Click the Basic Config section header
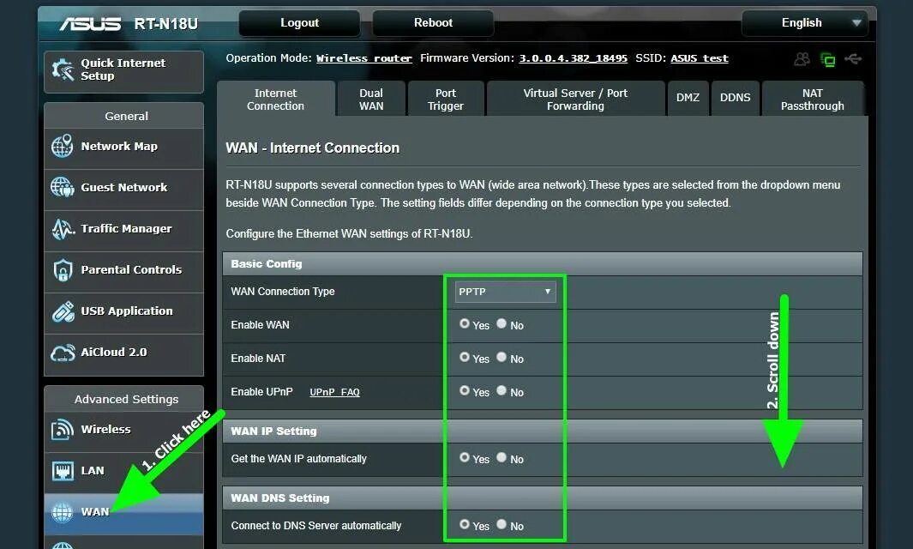The height and width of the screenshot is (549, 913). tap(542, 264)
